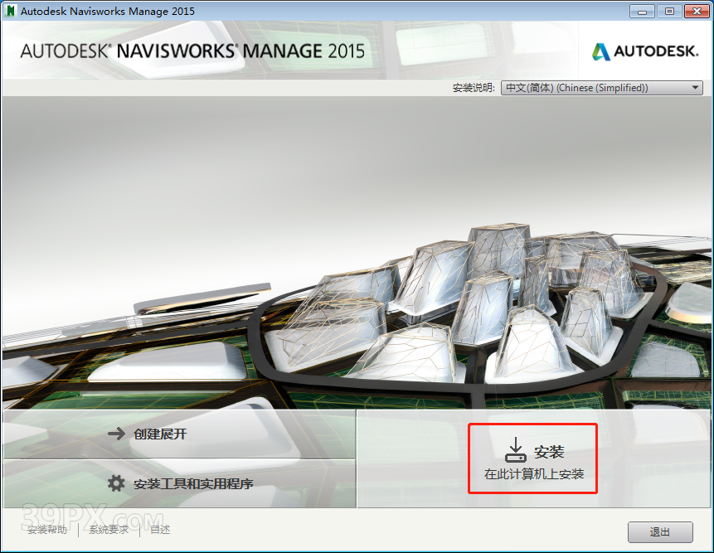This screenshot has height=553, width=714.
Task: Close the installer with the red X
Action: click(694, 11)
